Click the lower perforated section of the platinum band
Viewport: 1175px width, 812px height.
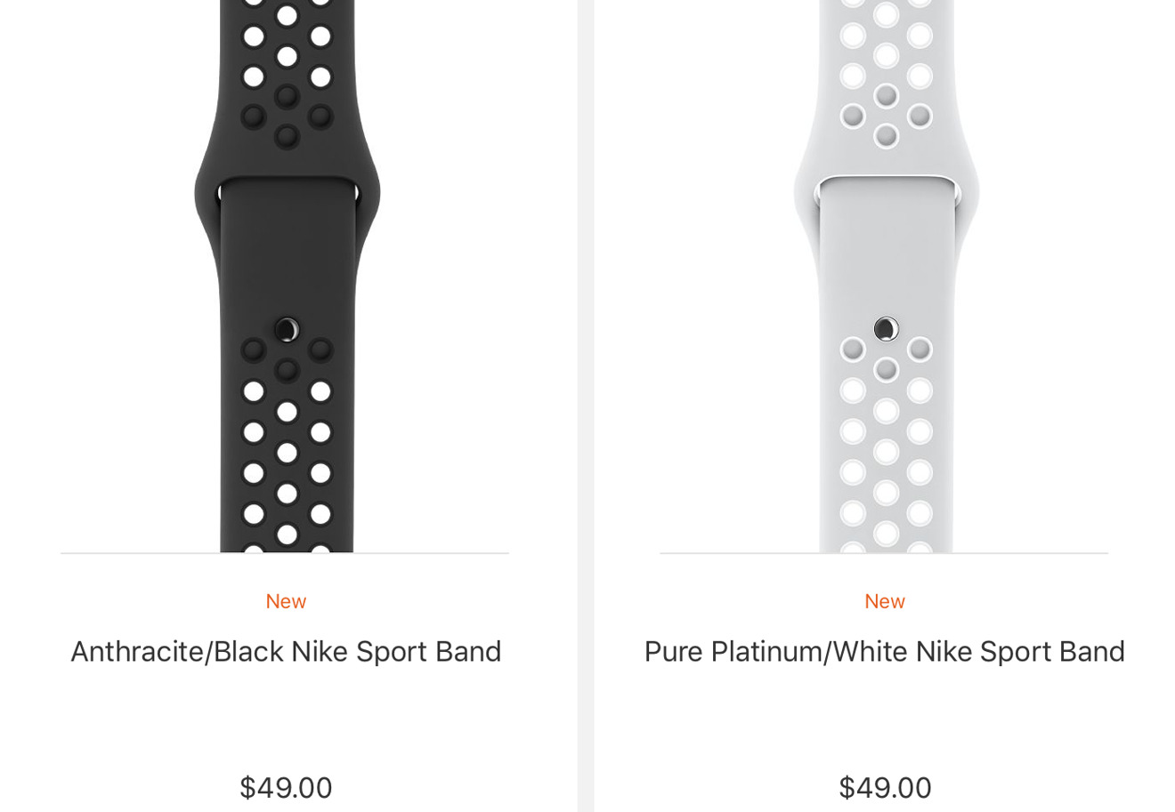coord(886,445)
